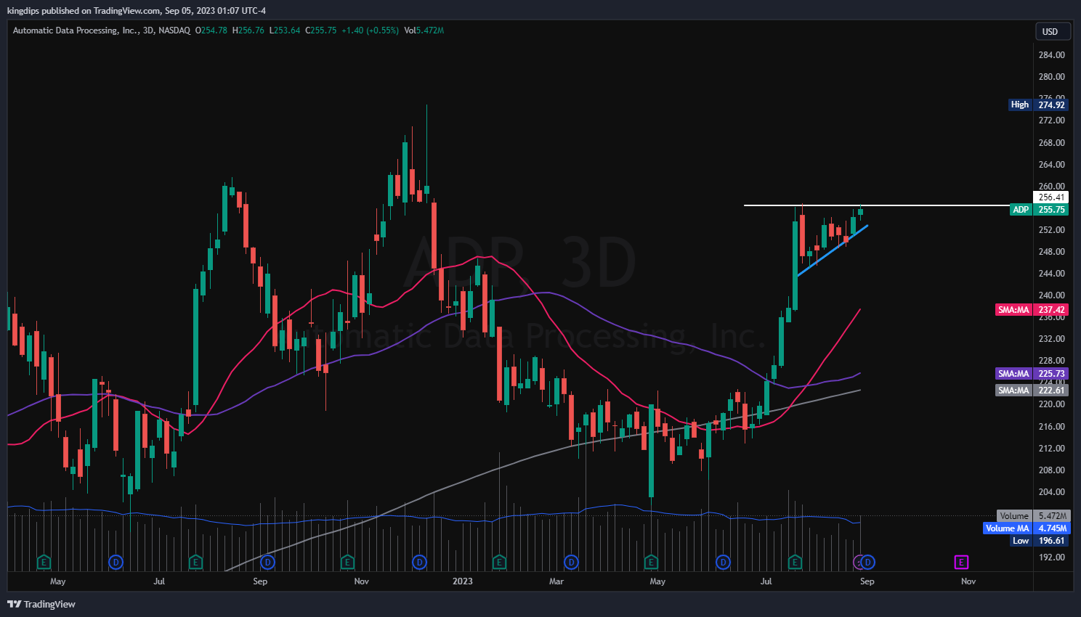Open the dividend marker between May and Jul 2022
This screenshot has height=617, width=1081.
click(116, 562)
